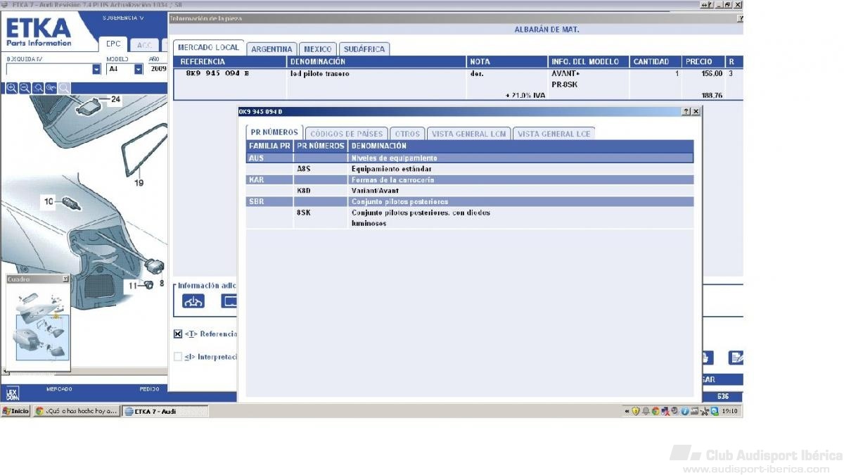The image size is (844, 475).
Task: Select the EPC tab
Action: pyautogui.click(x=113, y=45)
